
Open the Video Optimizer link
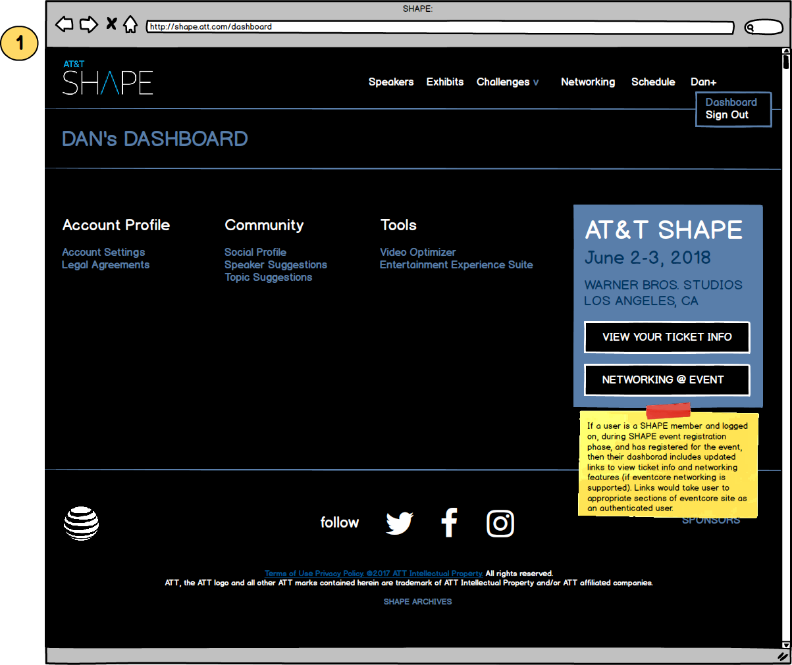pyautogui.click(x=417, y=253)
